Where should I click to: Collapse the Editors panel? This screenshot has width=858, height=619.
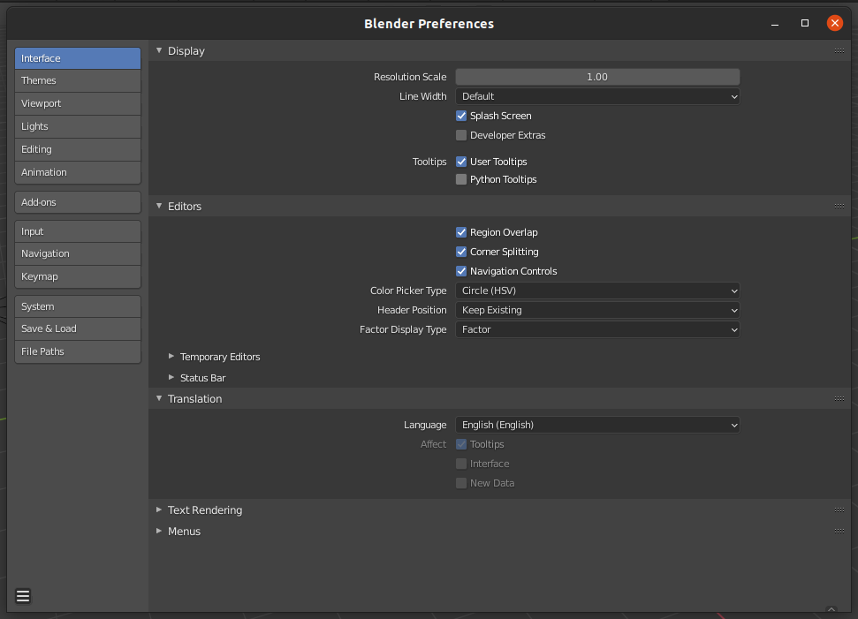coord(159,206)
